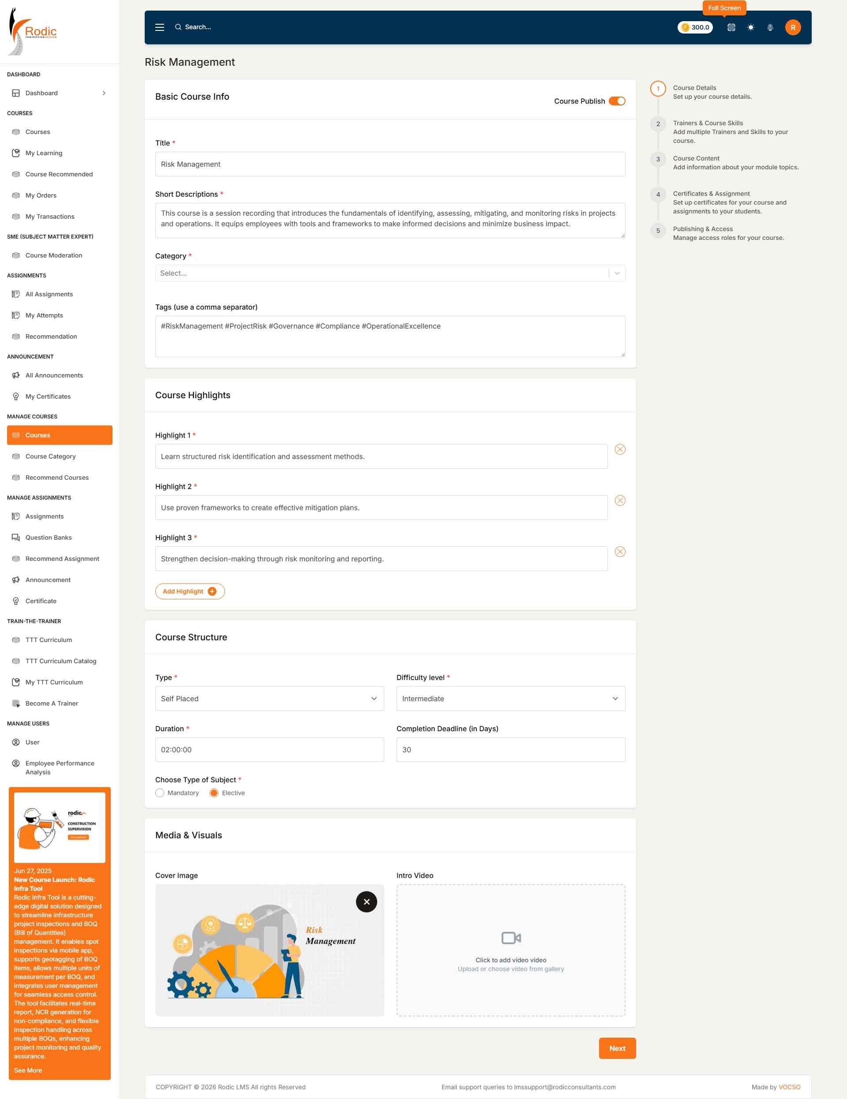Click the Next button

(617, 1048)
